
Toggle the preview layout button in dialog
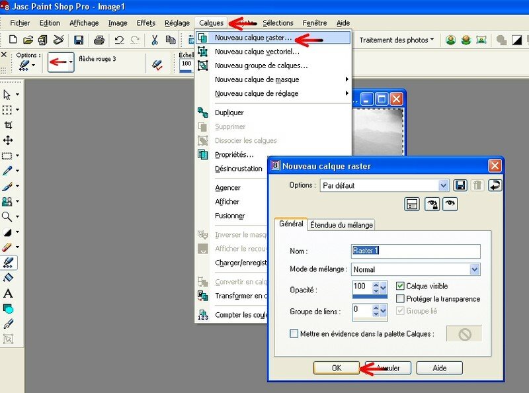pyautogui.click(x=412, y=204)
